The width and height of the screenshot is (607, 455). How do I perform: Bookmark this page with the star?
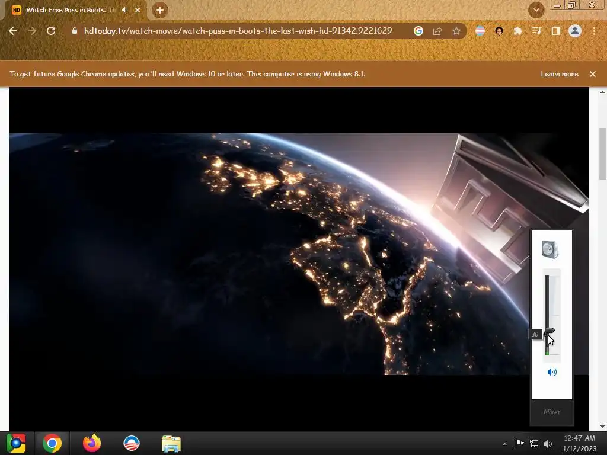click(x=456, y=31)
